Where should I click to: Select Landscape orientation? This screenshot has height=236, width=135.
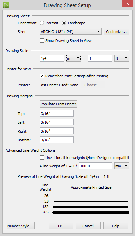coord(64,23)
